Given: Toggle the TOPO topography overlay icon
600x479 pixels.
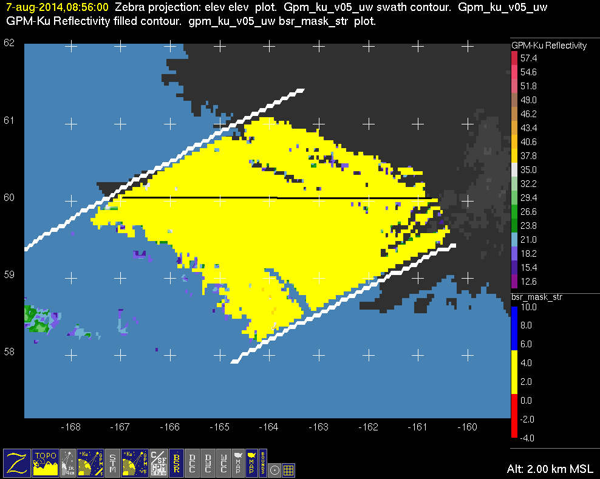Looking at the screenshot, I should (45, 463).
